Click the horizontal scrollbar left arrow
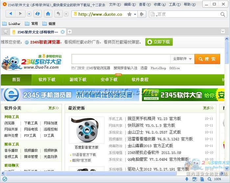 pos(3,173)
